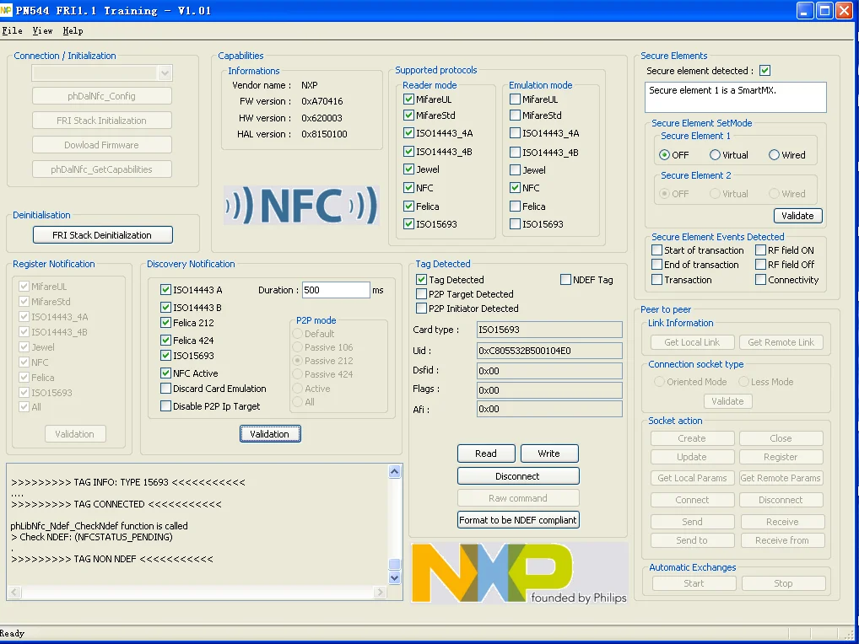Disconnect the detected tag

click(518, 476)
